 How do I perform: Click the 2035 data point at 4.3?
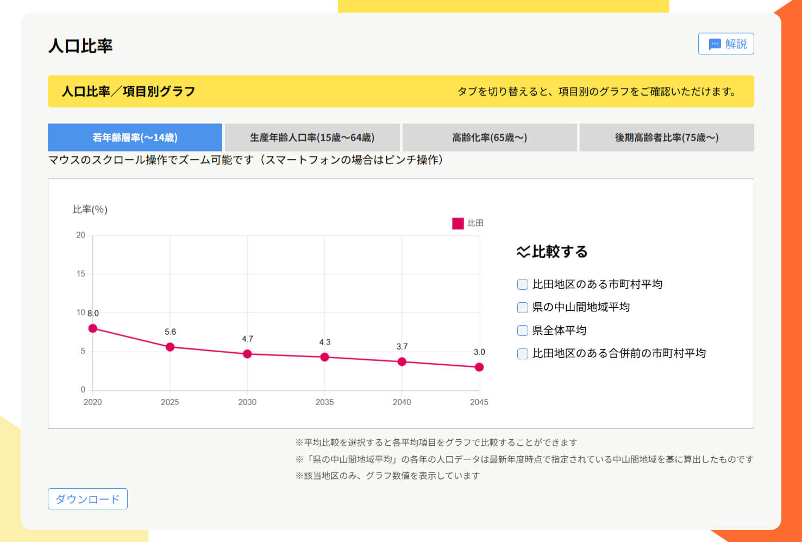point(324,357)
